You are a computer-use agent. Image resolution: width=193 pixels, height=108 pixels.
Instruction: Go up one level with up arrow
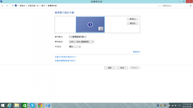pyautogui.click(x=13, y=6)
